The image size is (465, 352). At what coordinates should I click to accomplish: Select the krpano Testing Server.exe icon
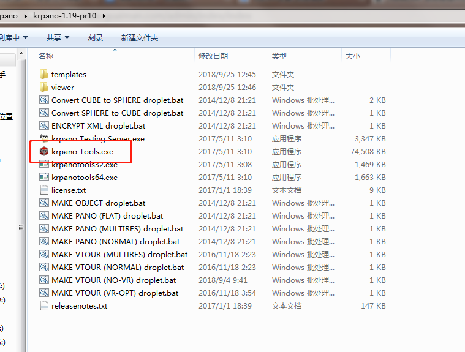[44, 138]
